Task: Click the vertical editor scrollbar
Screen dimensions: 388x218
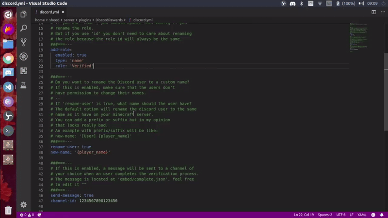Action: coord(386,92)
